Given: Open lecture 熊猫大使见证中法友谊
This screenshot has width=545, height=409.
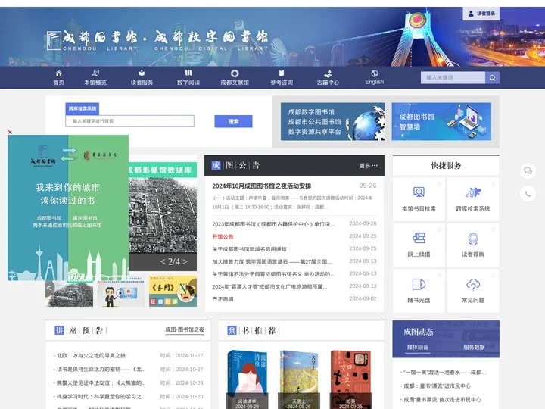Looking at the screenshot, I should [x=101, y=382].
